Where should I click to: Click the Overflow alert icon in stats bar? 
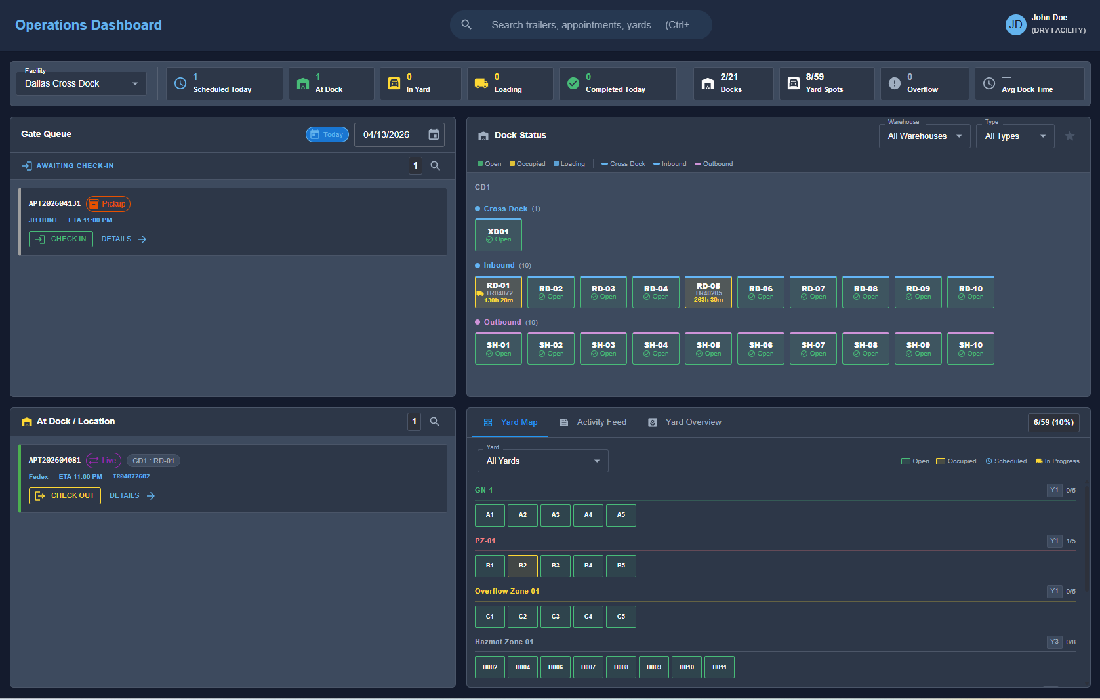(x=894, y=83)
